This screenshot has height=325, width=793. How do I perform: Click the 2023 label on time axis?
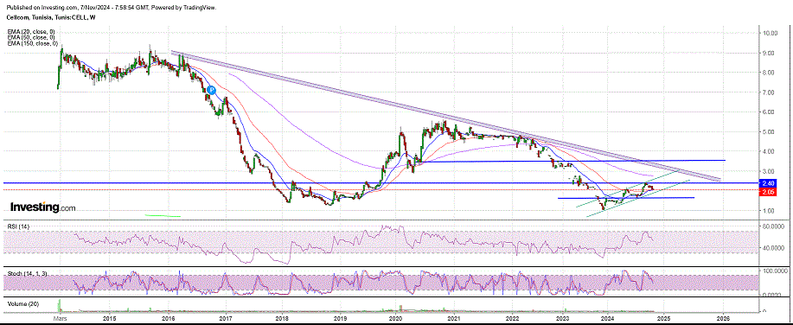click(562, 318)
